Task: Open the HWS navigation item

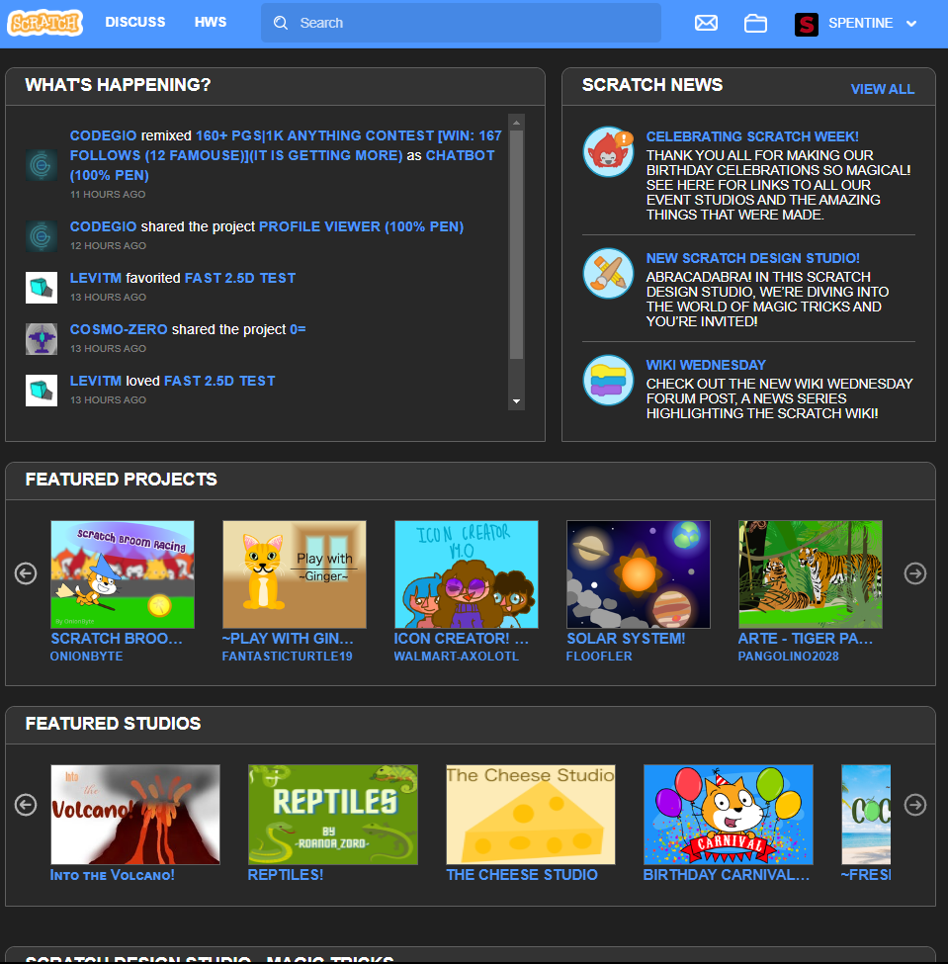Action: coord(211,23)
